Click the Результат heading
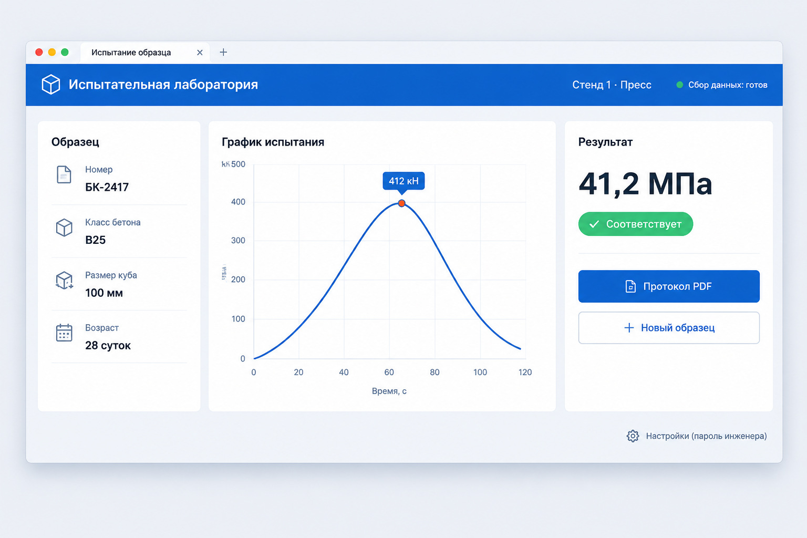 coord(605,142)
